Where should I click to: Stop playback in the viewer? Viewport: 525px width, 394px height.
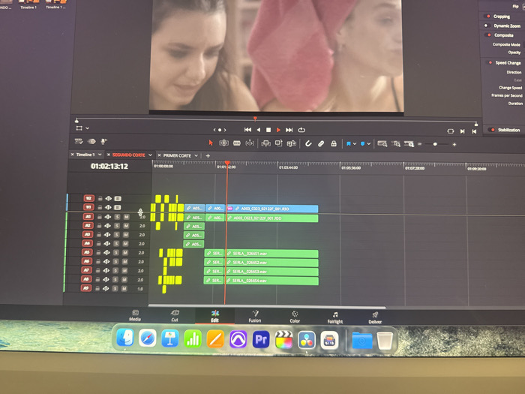point(268,130)
